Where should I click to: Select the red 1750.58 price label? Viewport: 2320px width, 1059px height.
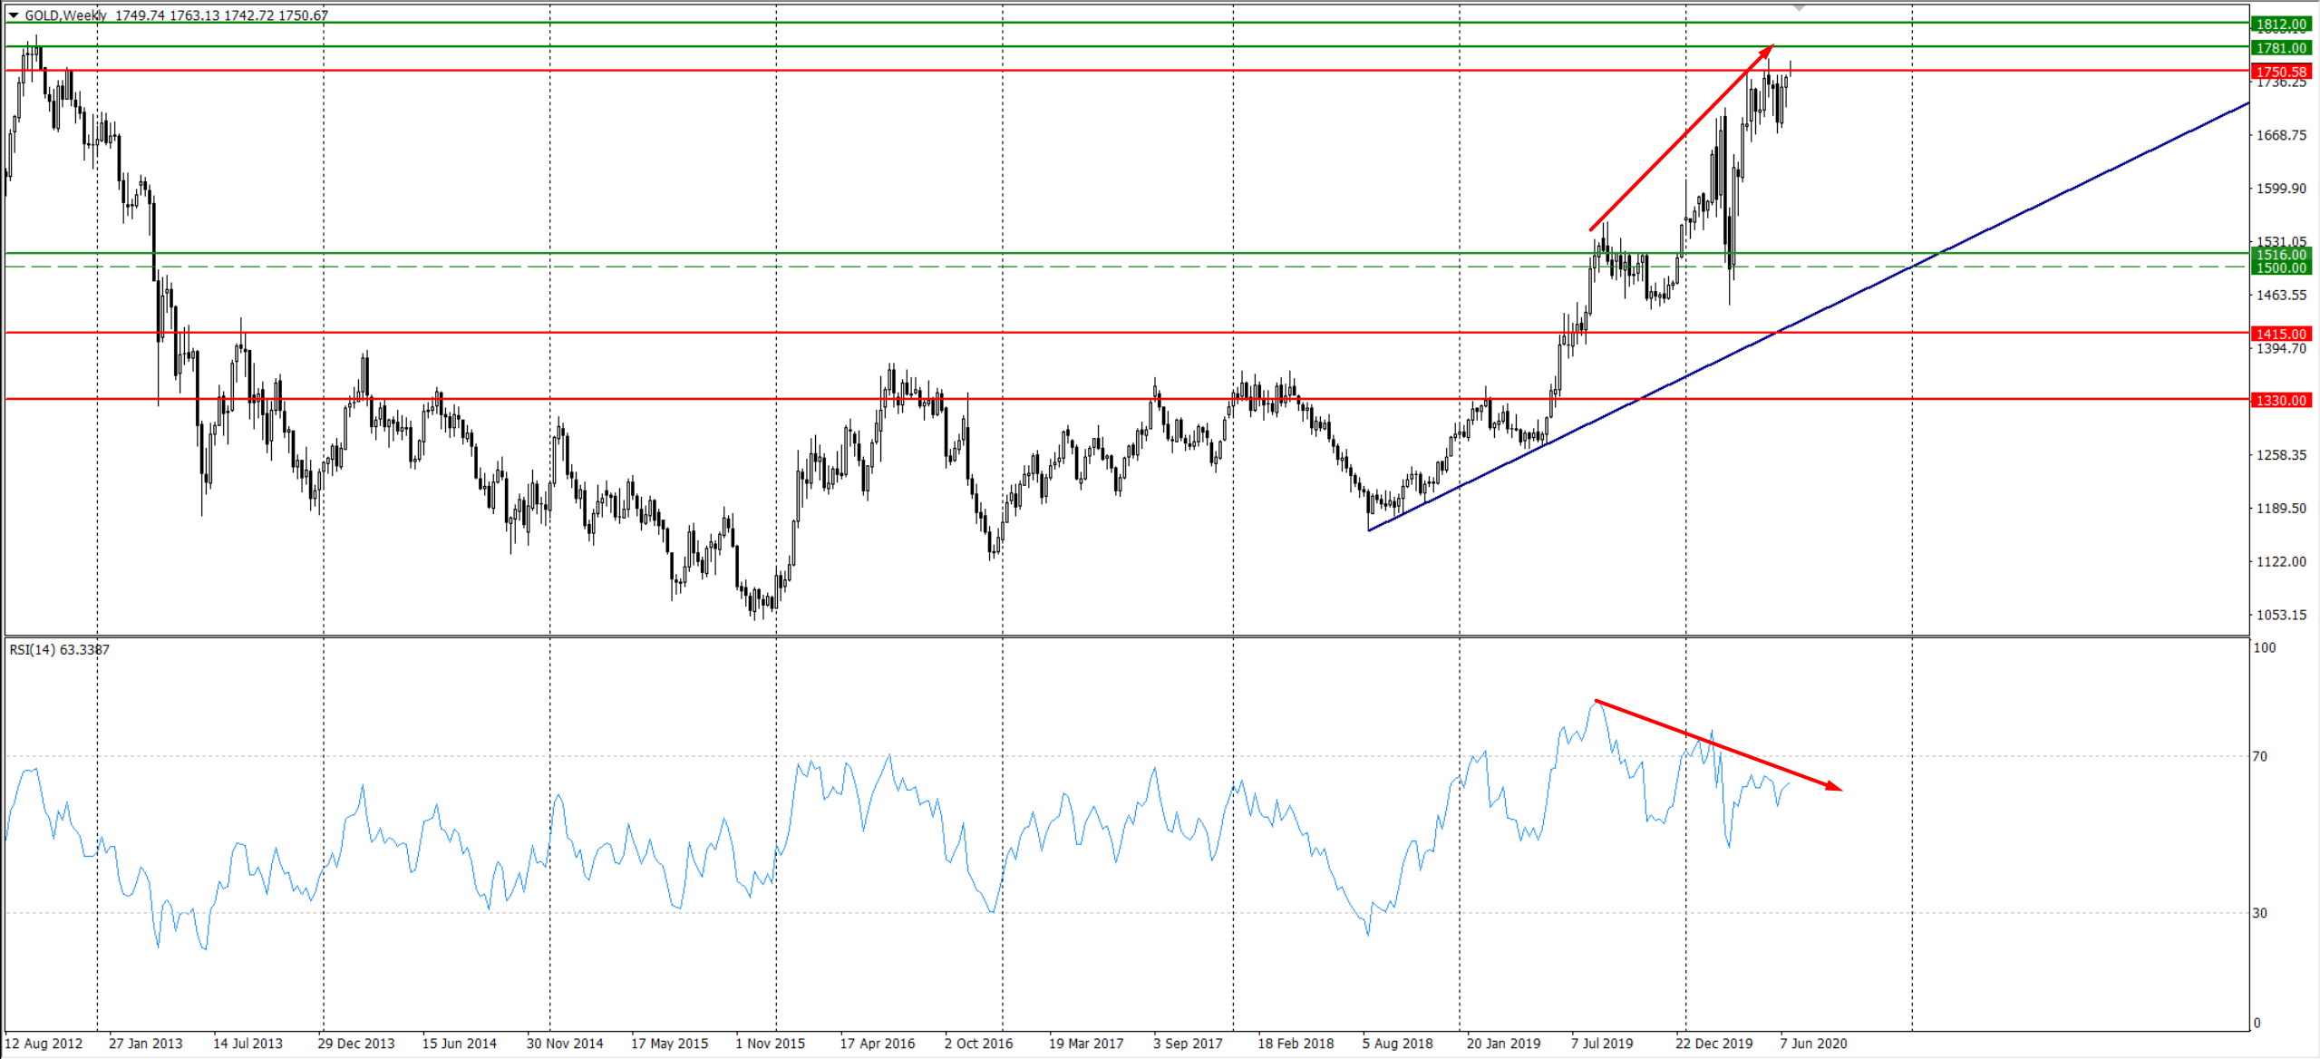[2281, 72]
